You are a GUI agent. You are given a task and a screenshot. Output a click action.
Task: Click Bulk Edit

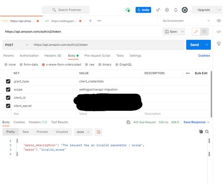point(201,73)
